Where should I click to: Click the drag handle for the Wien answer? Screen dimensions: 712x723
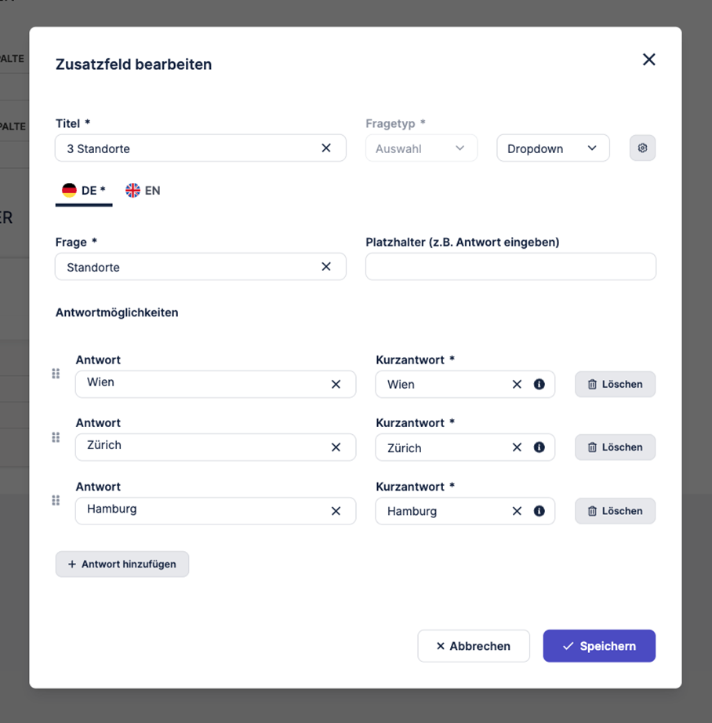pyautogui.click(x=56, y=374)
